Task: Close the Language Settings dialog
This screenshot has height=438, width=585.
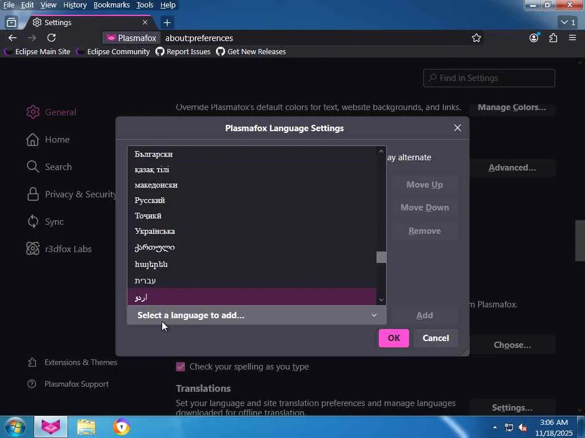Action: (x=458, y=128)
